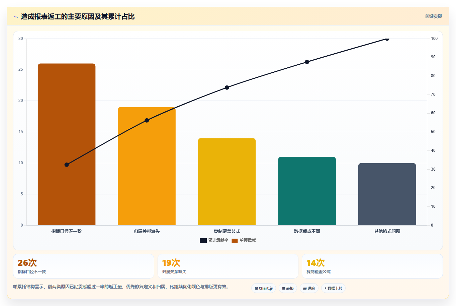The height and width of the screenshot is (306, 456).
Task: Open the 19次 data card
Action: [x=228, y=266]
